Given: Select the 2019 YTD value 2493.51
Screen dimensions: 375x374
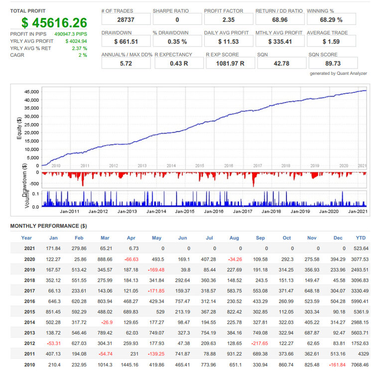Looking at the screenshot, I should 360,270.
